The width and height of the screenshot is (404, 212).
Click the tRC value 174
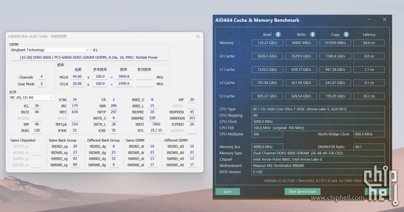[x=75, y=106]
